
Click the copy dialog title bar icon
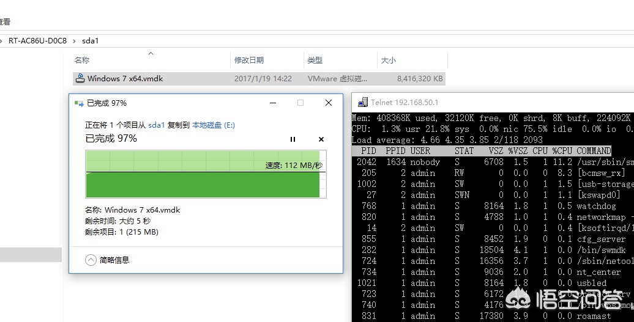coord(79,103)
